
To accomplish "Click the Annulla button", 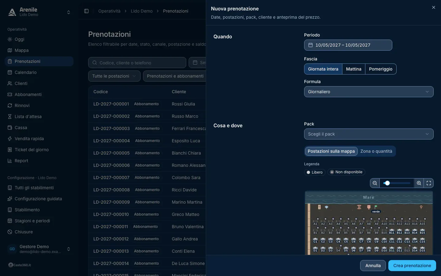I will tap(373, 266).
